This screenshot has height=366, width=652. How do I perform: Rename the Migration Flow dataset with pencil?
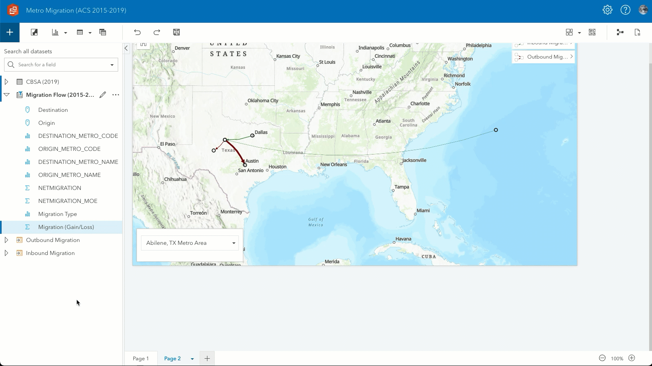[103, 95]
